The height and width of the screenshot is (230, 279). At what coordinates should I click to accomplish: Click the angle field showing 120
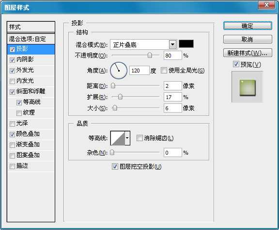click(139, 71)
